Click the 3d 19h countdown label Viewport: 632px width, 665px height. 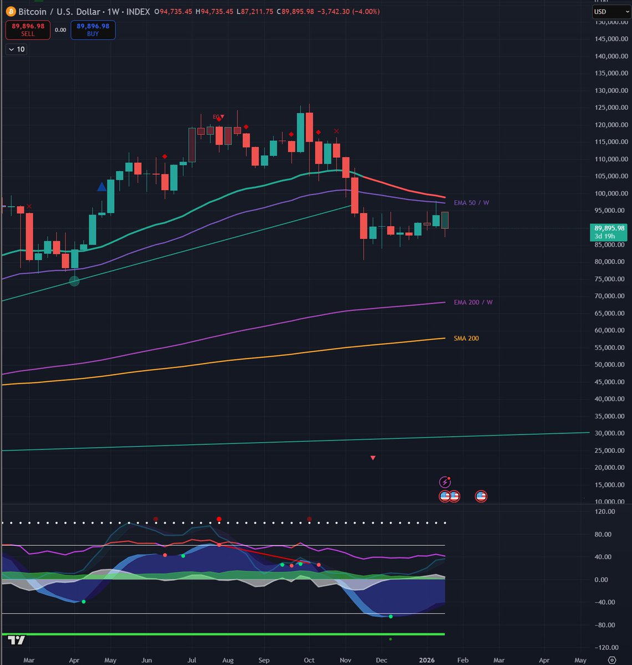(x=604, y=236)
